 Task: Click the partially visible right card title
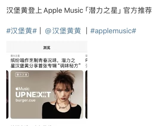point(86,63)
